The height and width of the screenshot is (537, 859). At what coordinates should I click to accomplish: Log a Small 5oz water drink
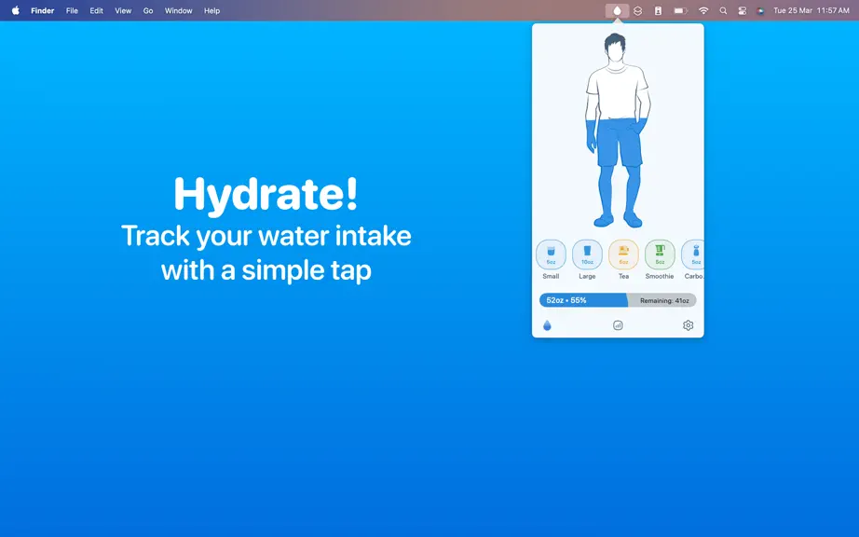551,255
